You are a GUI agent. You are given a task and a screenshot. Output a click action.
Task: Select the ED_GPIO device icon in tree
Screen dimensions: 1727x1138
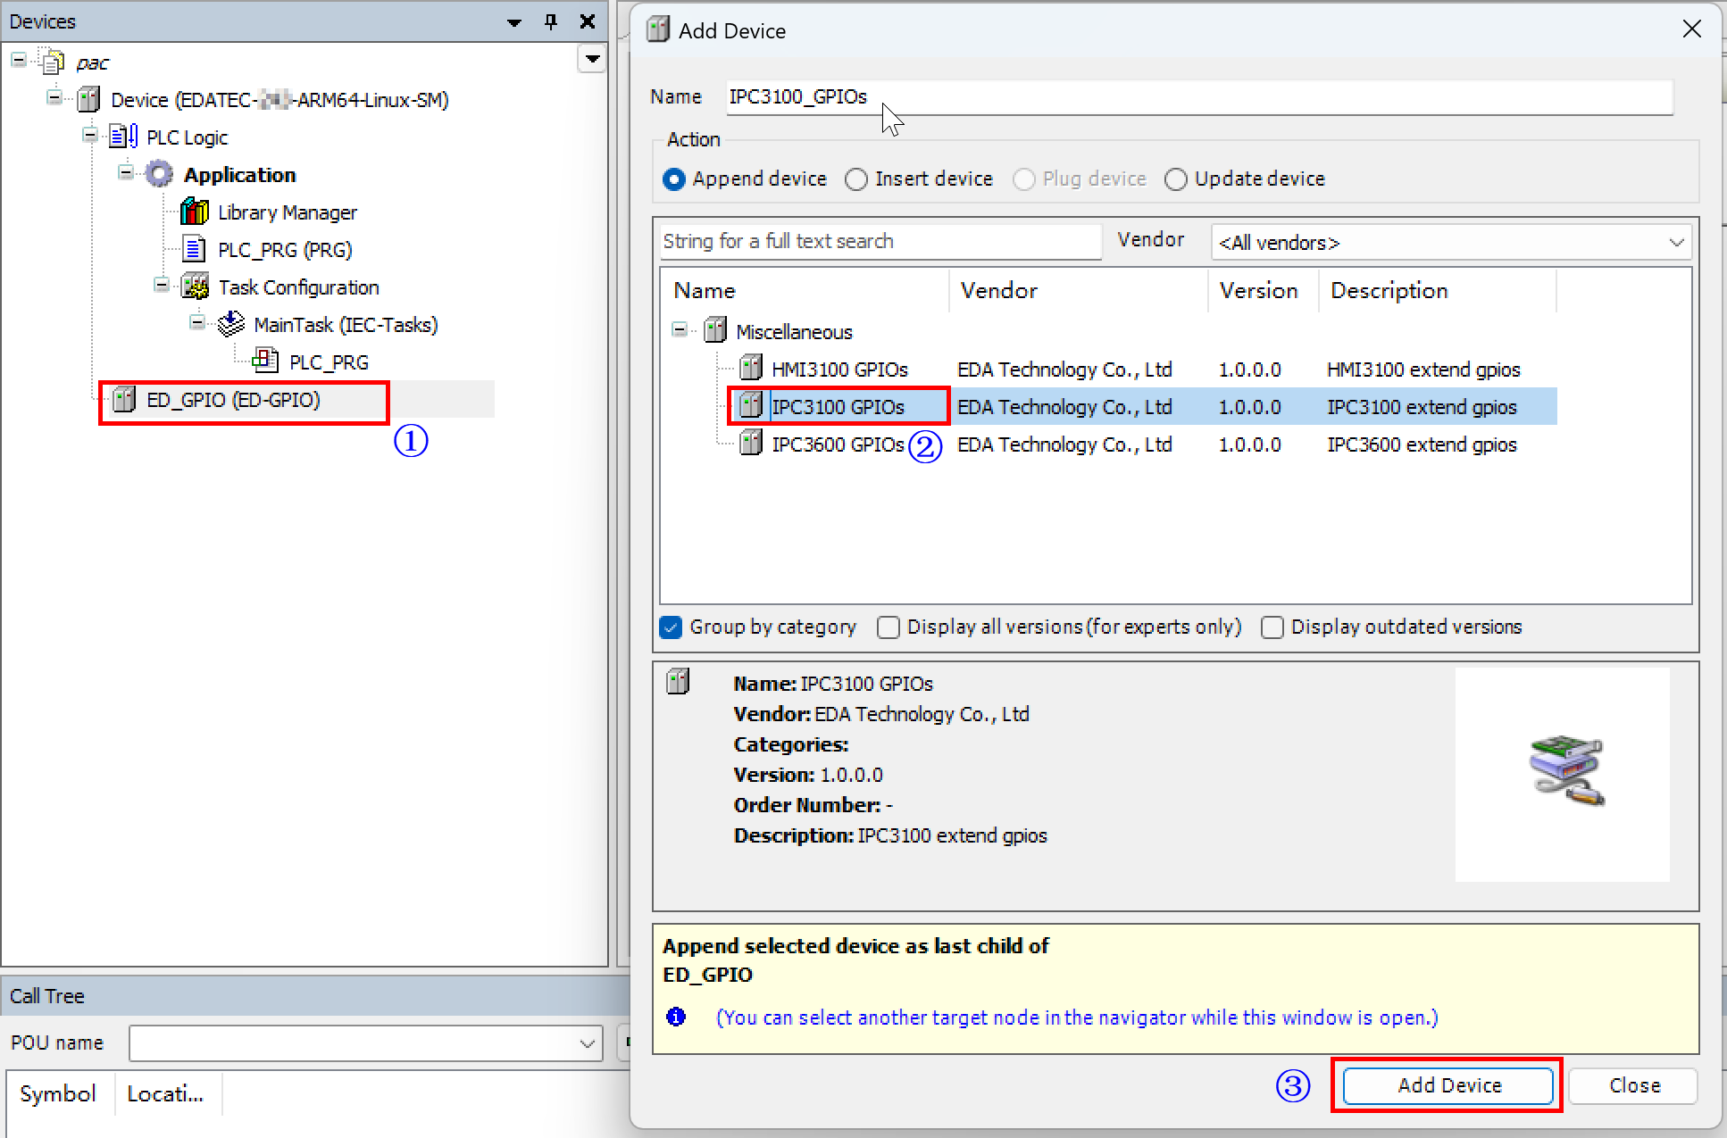(x=124, y=400)
